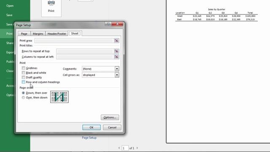The height and width of the screenshot is (152, 270).
Task: Click the Print area input field
Action: [74, 41]
